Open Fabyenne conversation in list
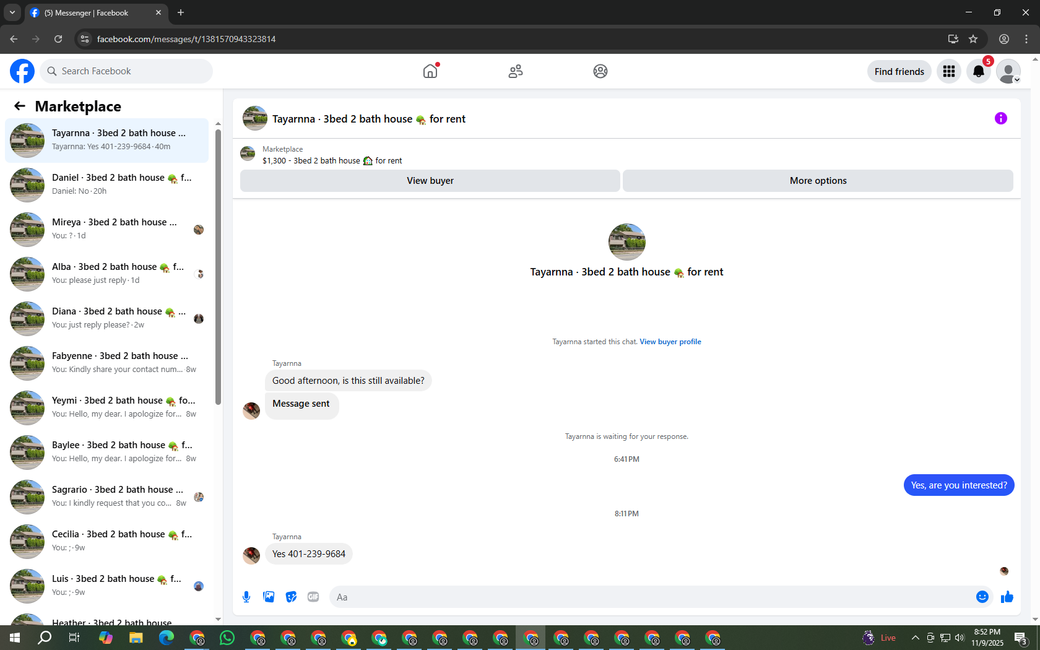Screen dimensions: 1040x650 coord(106,363)
